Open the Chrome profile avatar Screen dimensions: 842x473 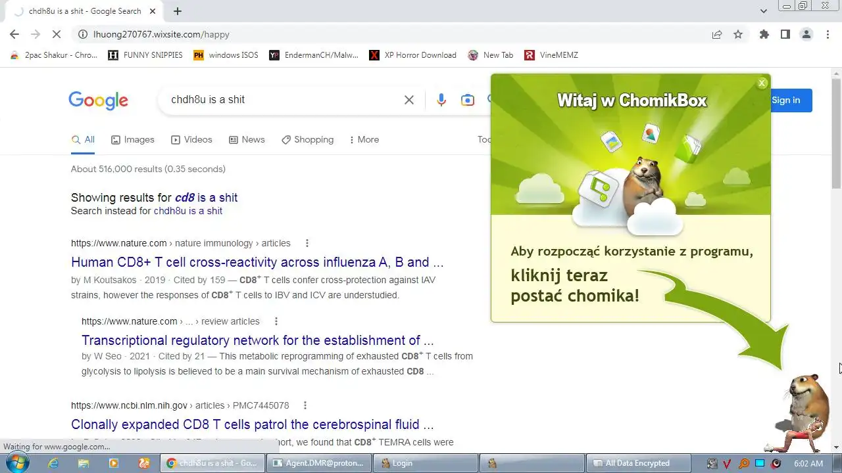click(x=806, y=34)
